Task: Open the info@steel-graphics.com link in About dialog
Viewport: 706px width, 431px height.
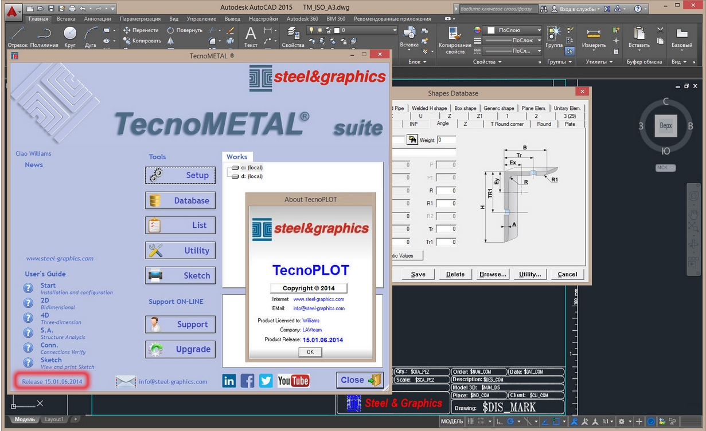Action: (319, 308)
